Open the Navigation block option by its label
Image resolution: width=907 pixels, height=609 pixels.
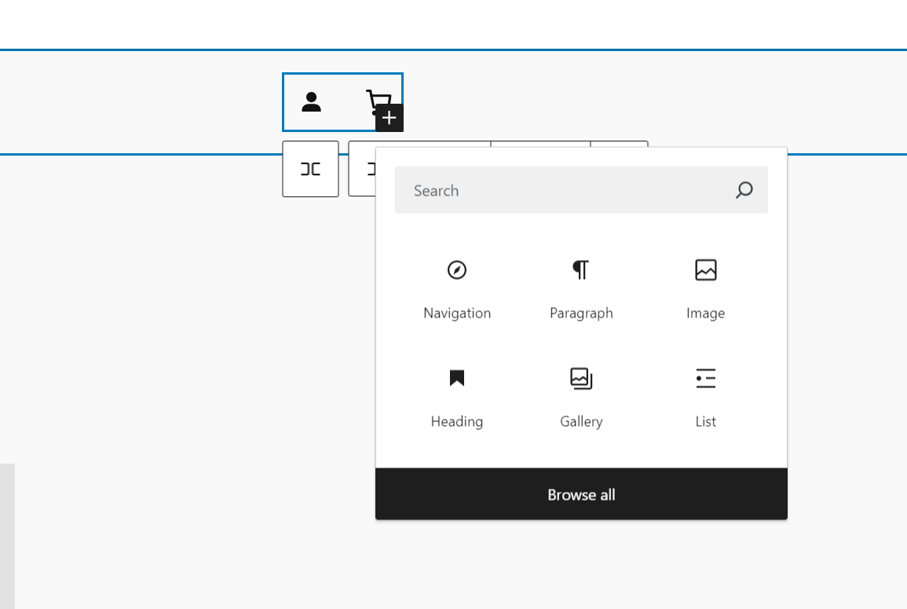click(x=457, y=313)
